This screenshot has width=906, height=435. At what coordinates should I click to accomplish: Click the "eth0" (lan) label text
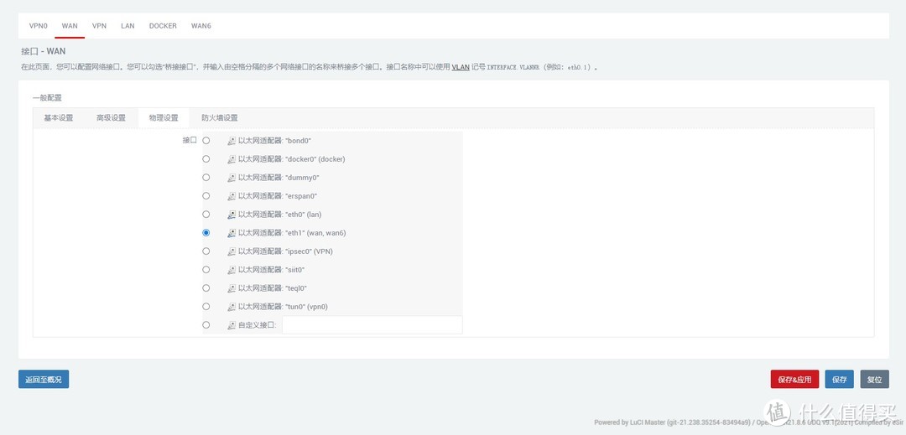click(x=279, y=215)
